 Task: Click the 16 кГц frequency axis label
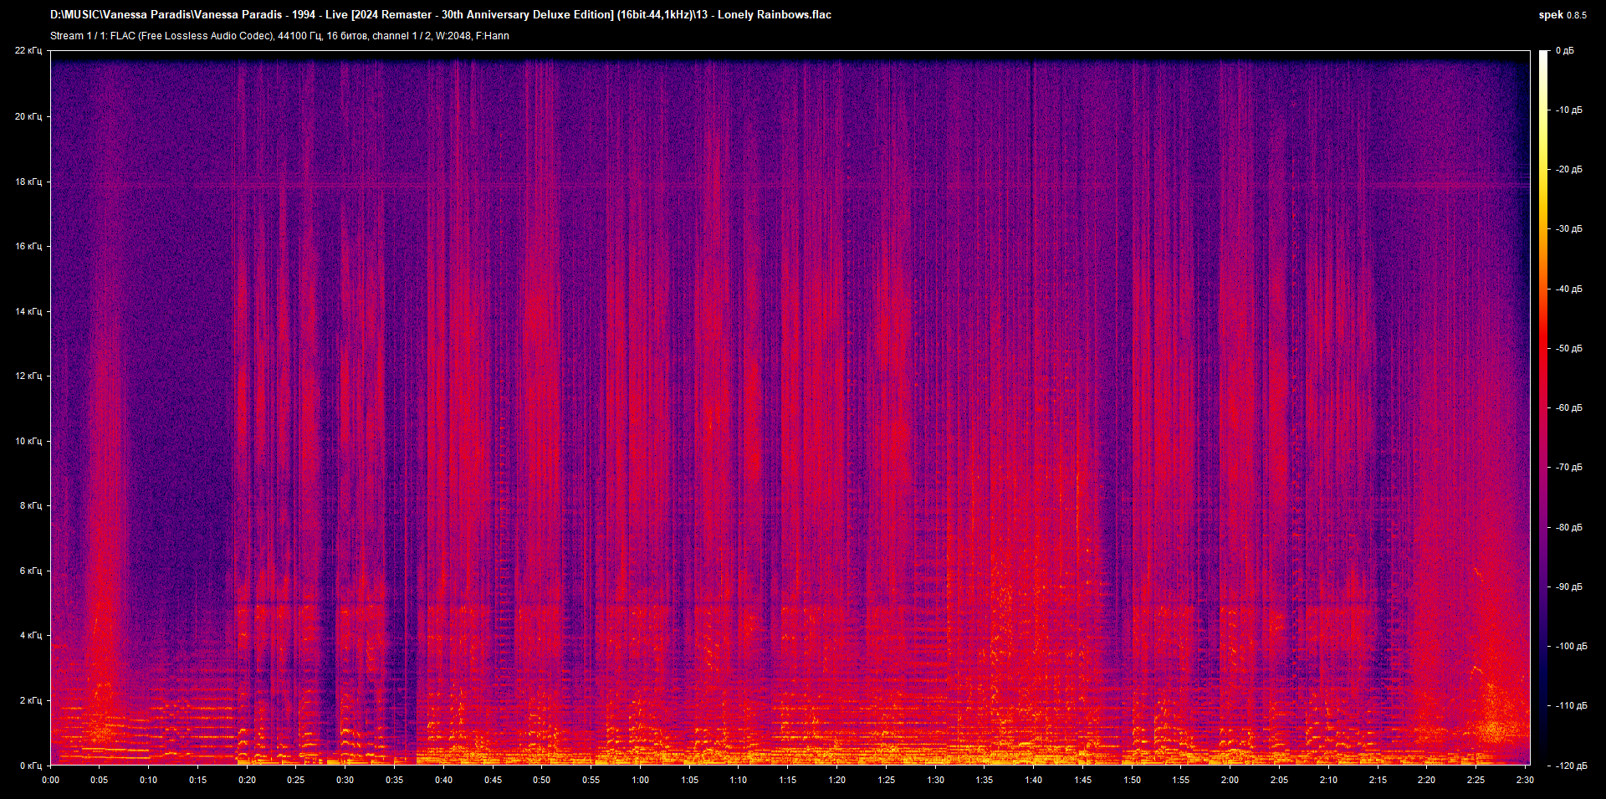coord(28,247)
